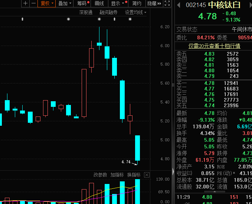
Task: Collapse side panel with divider arrow
Action: pyautogui.click(x=173, y=171)
